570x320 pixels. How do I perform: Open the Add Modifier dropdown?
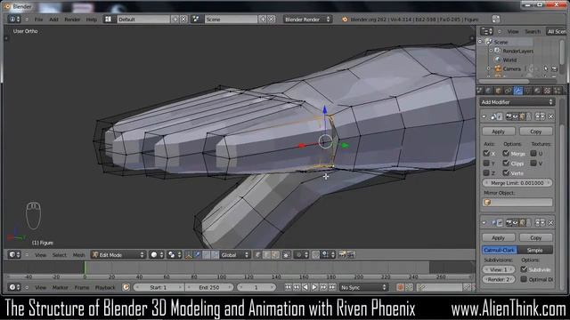(517, 102)
